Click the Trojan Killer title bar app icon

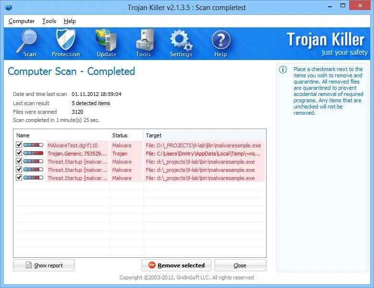(x=9, y=7)
